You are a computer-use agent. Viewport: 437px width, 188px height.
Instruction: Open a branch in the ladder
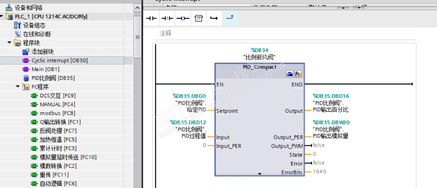coord(214,19)
